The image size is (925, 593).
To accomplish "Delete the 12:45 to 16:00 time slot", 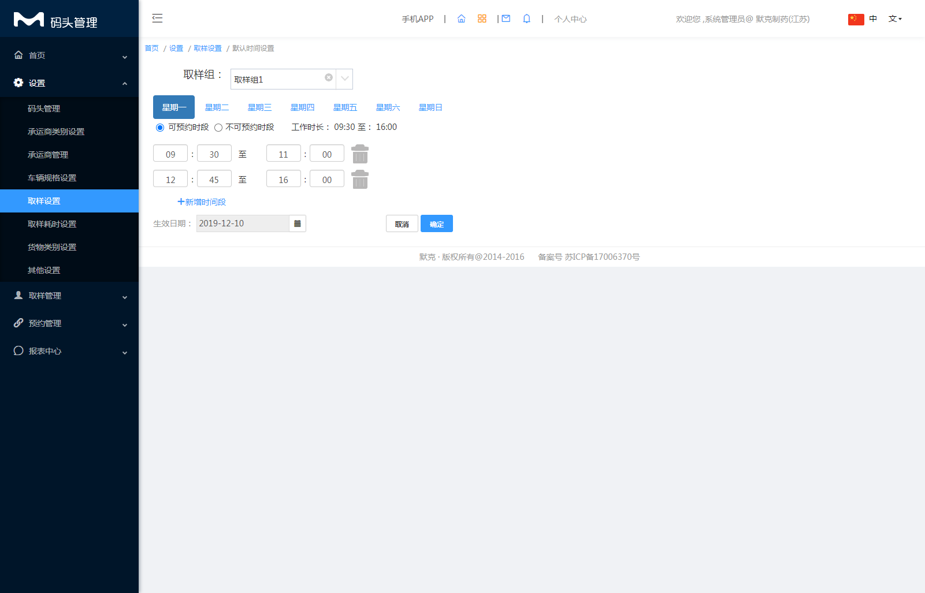I will 360,180.
